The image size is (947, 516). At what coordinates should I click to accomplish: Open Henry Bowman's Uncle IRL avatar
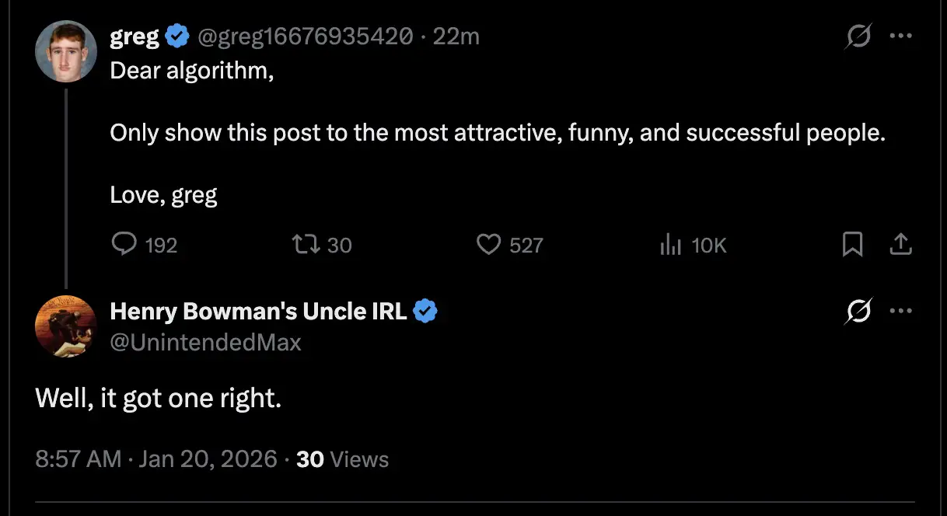65,326
